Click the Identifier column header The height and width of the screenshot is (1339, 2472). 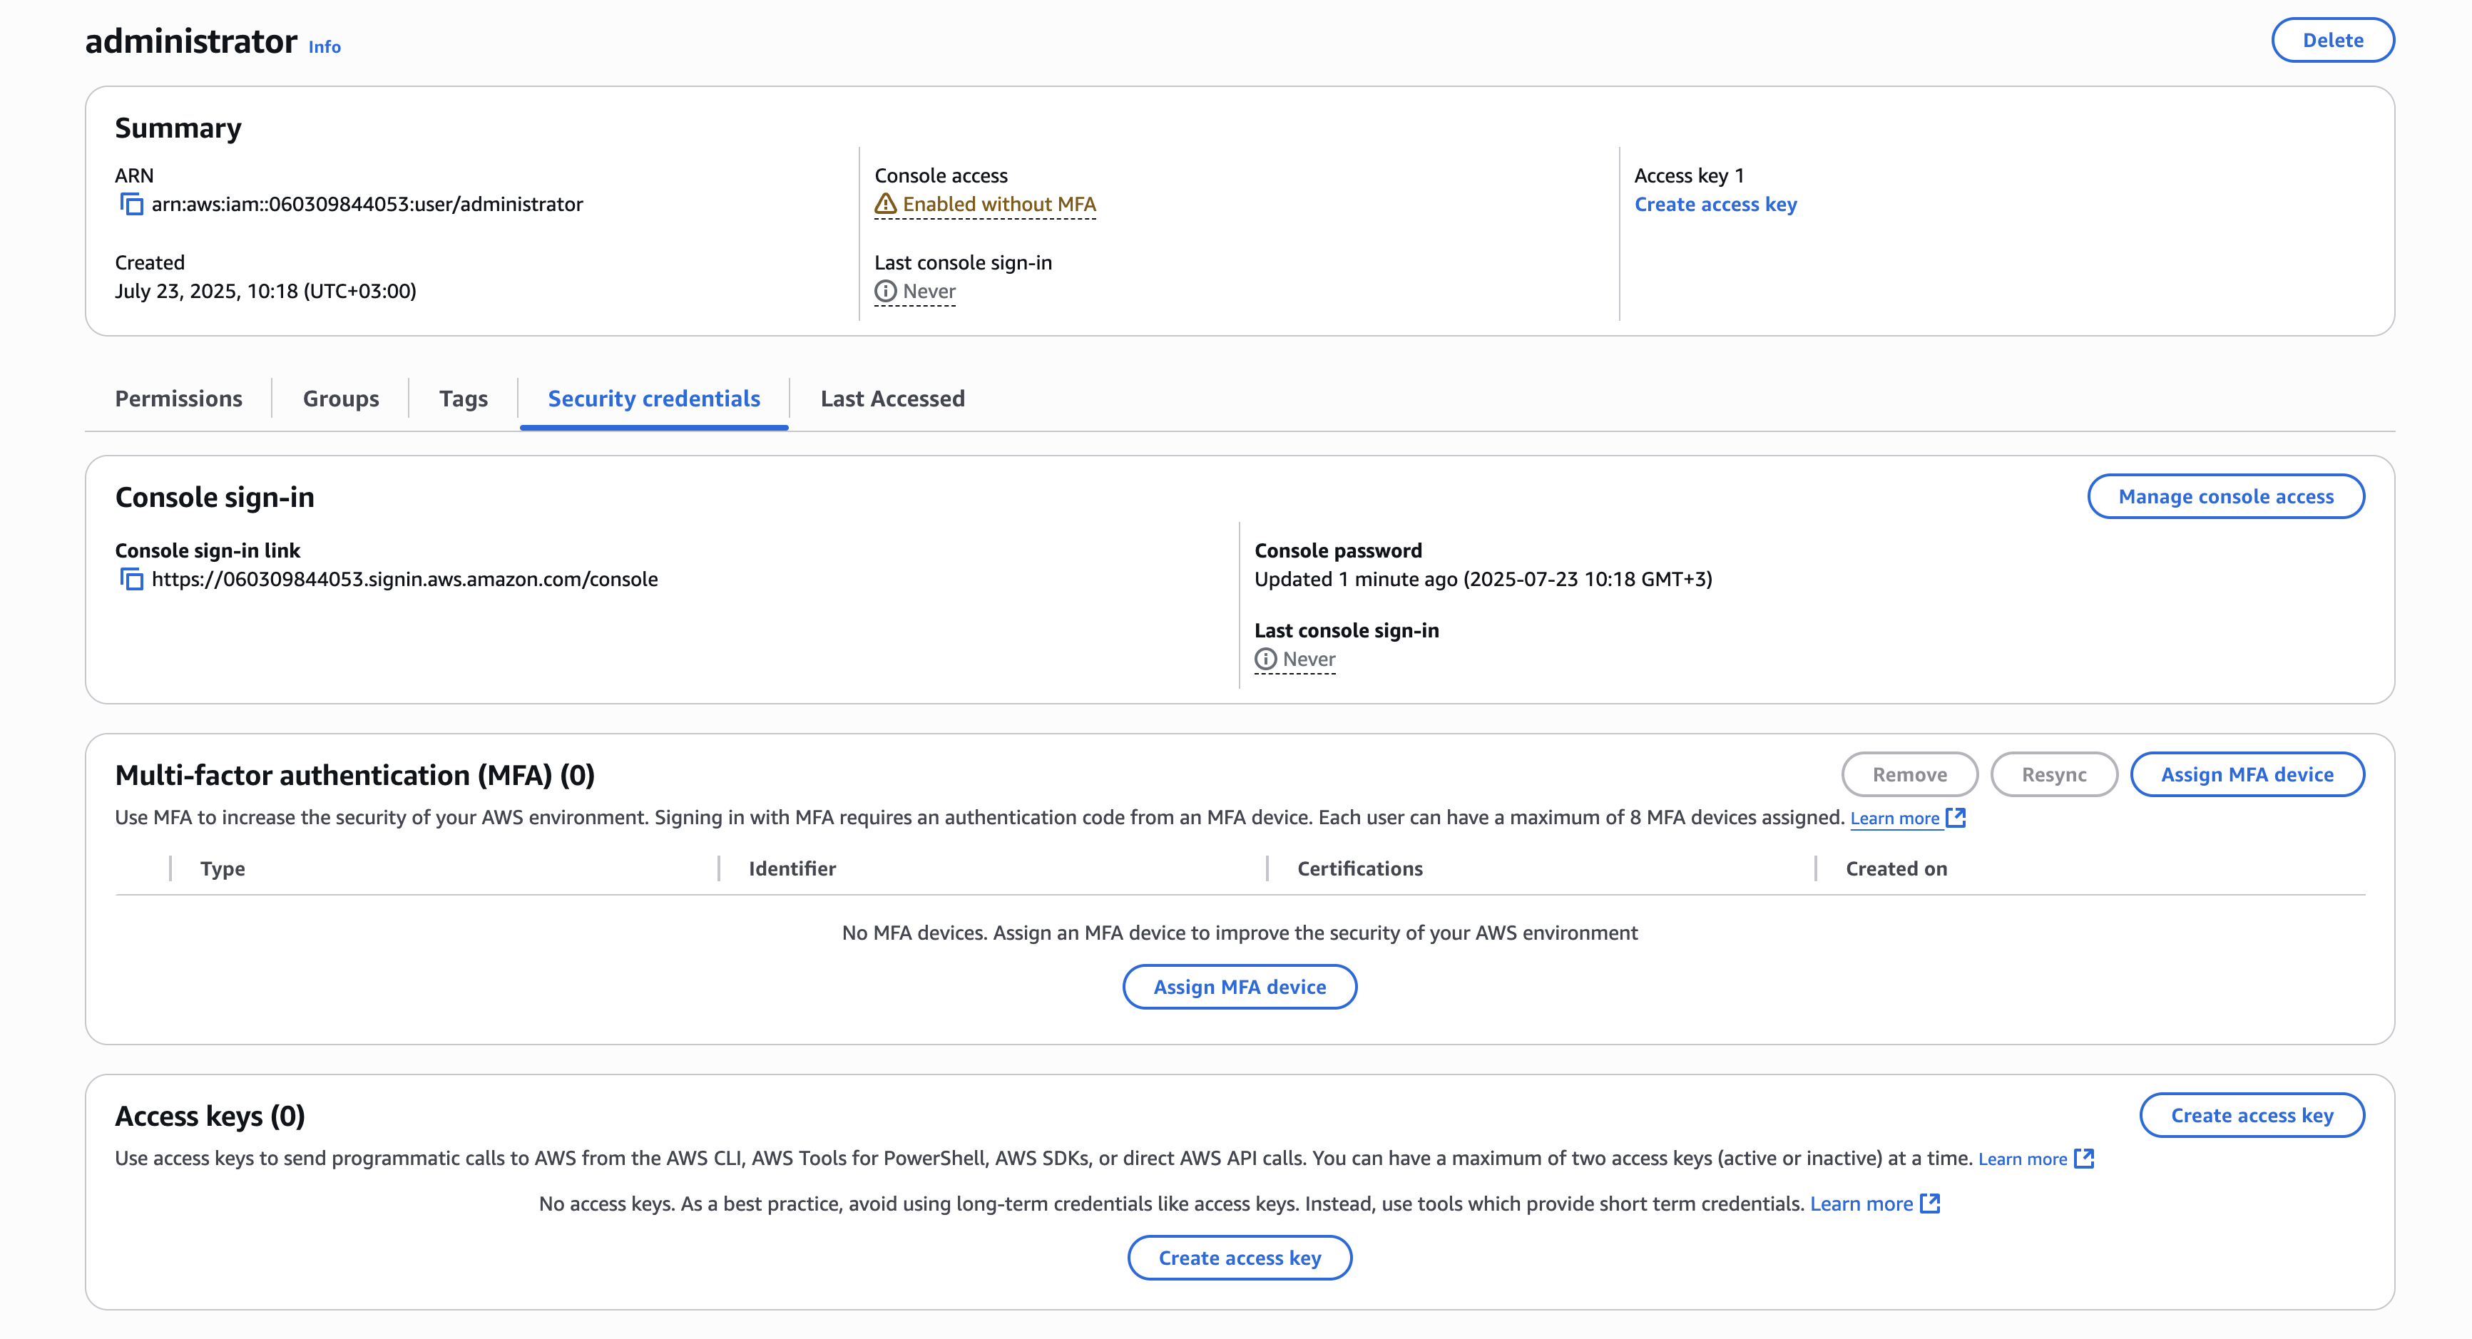pos(792,869)
